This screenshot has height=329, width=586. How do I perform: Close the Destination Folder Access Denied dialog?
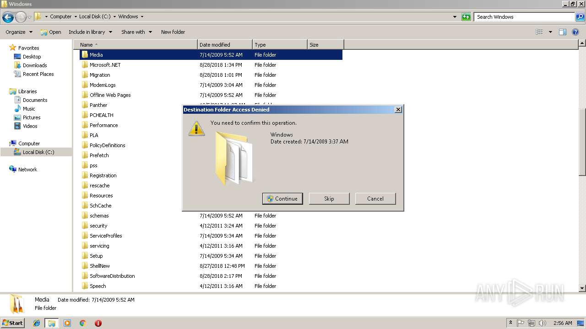[x=398, y=110]
